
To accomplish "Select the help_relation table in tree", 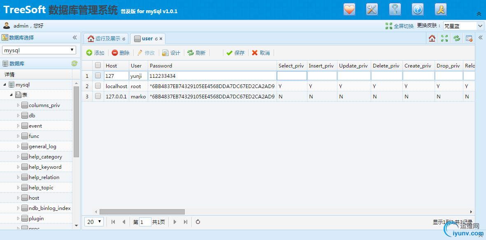I will click(x=44, y=177).
